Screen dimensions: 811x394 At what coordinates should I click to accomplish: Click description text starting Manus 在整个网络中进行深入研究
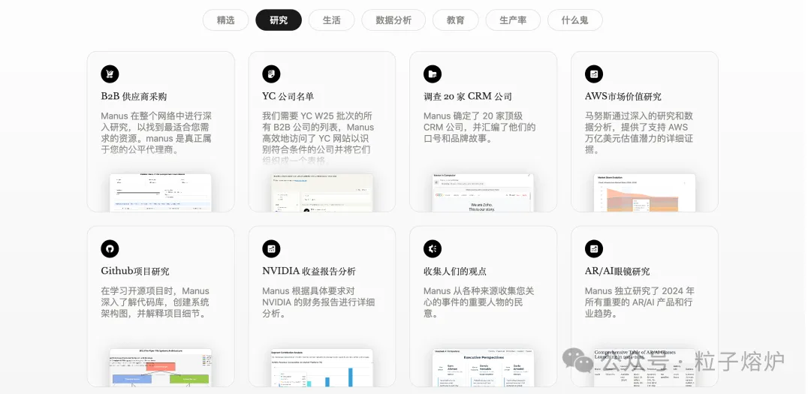(x=156, y=133)
